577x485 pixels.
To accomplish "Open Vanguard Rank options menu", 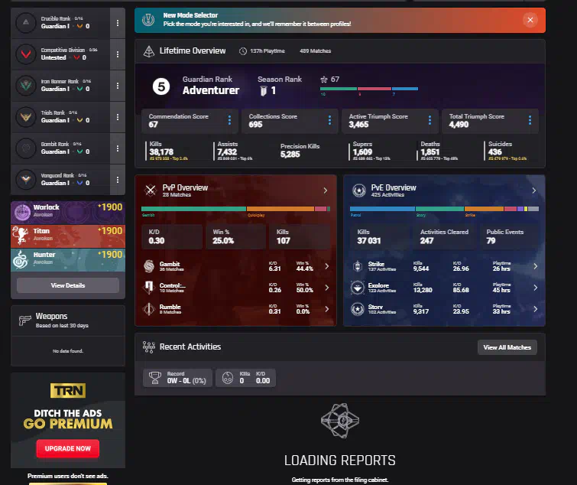I will point(118,179).
